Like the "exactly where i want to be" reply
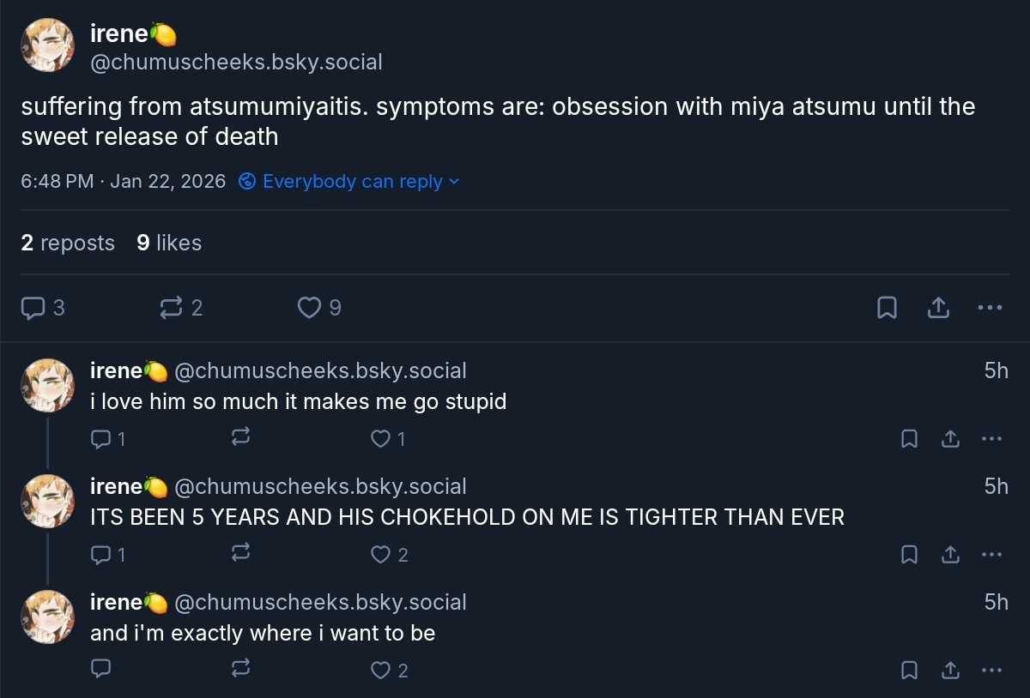The image size is (1030, 698). tap(380, 670)
